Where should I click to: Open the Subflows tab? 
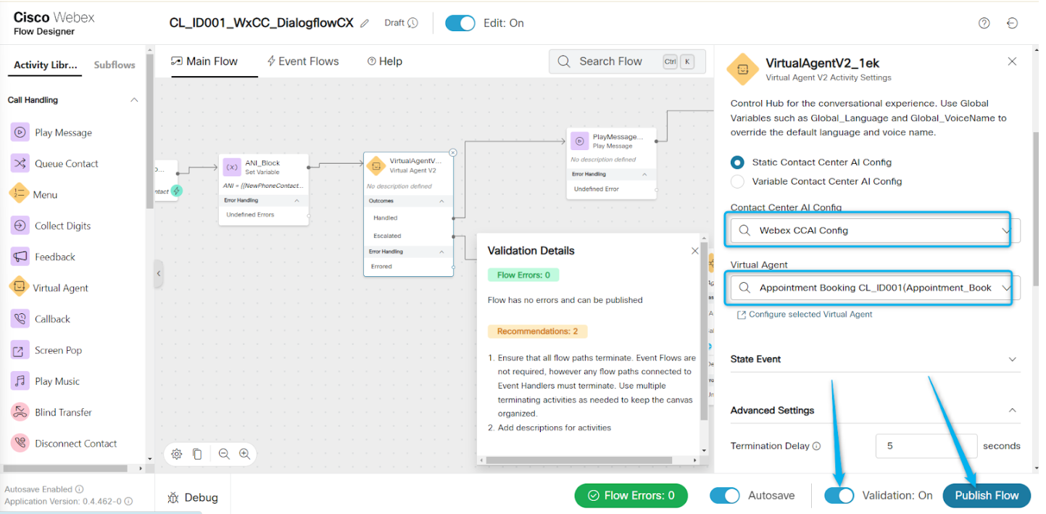pyautogui.click(x=115, y=65)
